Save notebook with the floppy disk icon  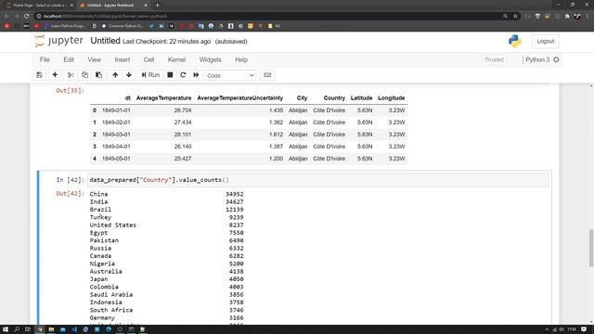point(39,75)
